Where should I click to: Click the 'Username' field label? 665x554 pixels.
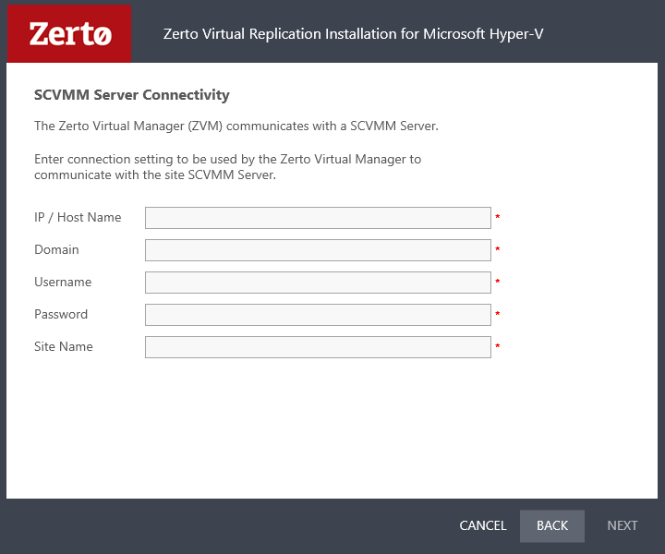click(63, 282)
